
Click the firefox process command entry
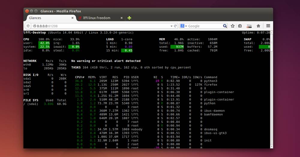tap(210, 84)
